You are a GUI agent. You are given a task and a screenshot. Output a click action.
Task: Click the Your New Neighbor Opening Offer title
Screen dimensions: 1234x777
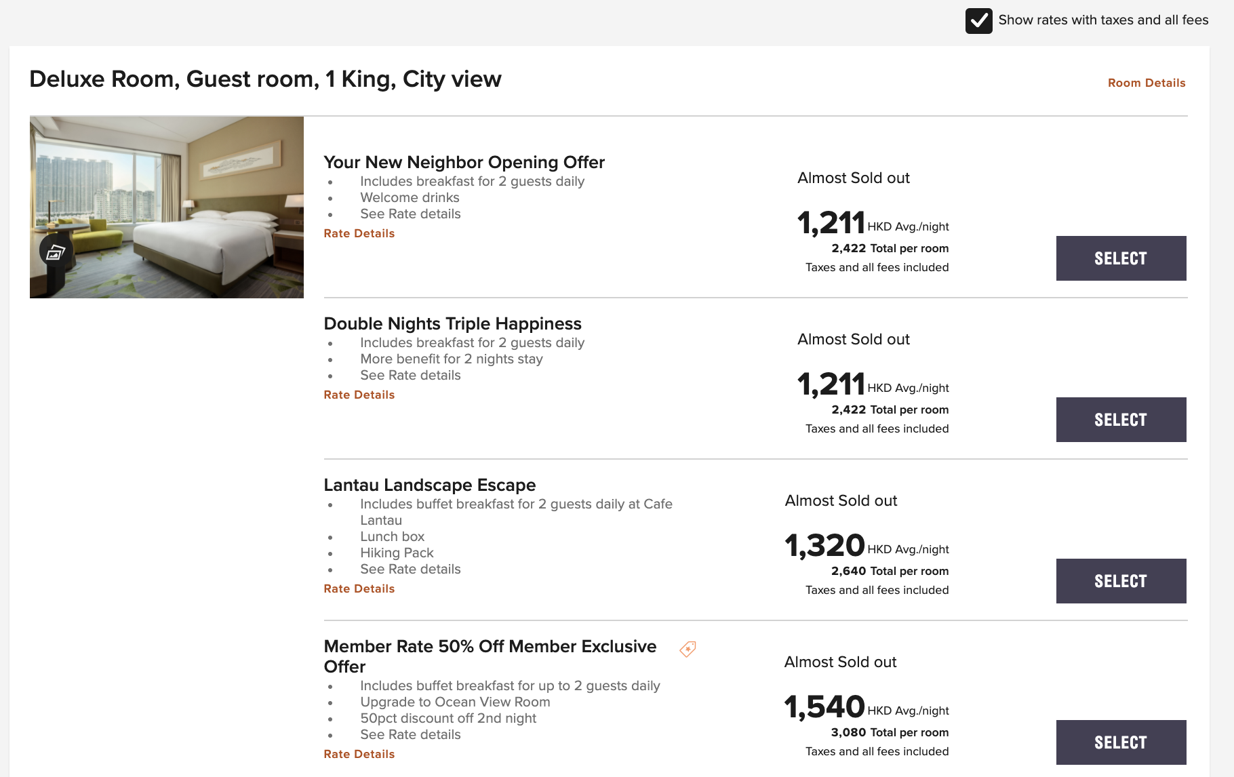(x=464, y=163)
